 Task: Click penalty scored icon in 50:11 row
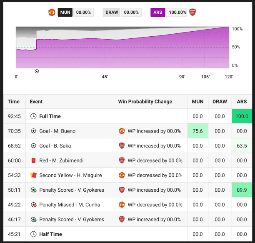click(x=34, y=190)
